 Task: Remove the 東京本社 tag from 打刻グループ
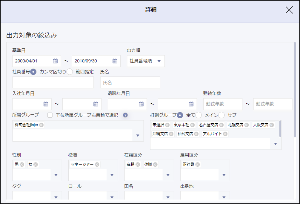click(192, 125)
